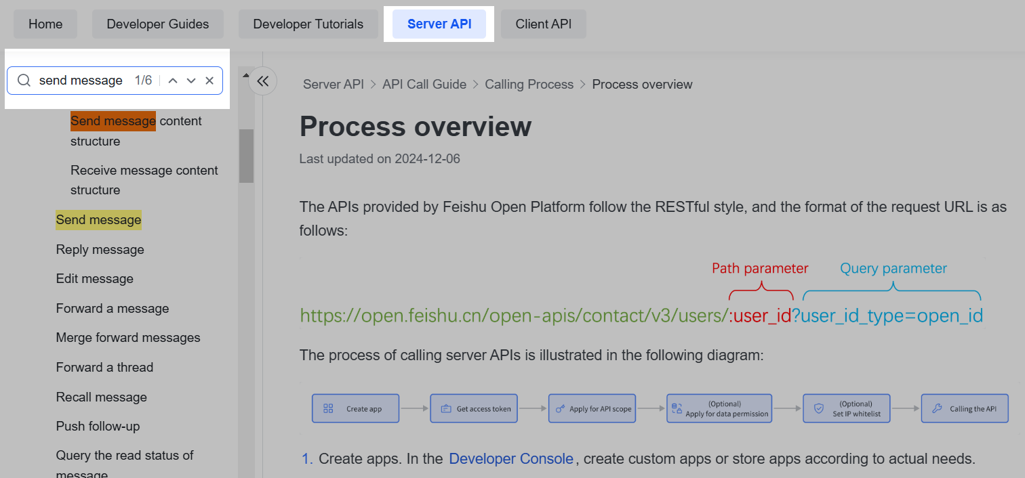Open the Developer Console link
The image size is (1025, 478).
(511, 459)
